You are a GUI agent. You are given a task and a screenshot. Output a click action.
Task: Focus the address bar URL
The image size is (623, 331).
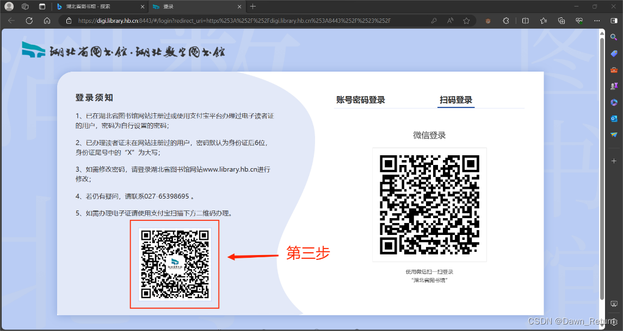tap(235, 21)
